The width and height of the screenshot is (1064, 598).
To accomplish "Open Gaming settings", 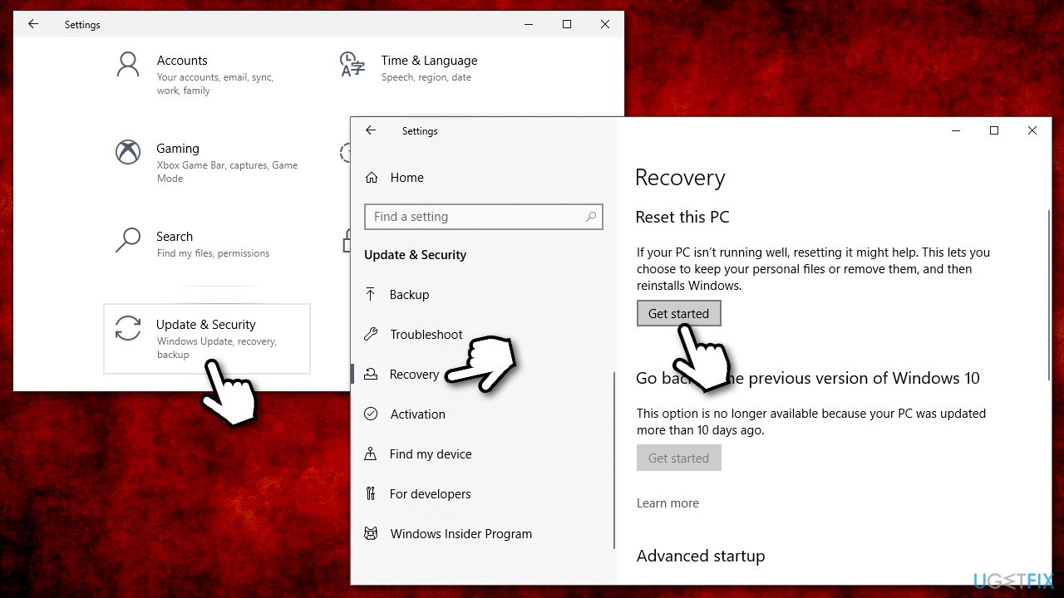I will 178,148.
